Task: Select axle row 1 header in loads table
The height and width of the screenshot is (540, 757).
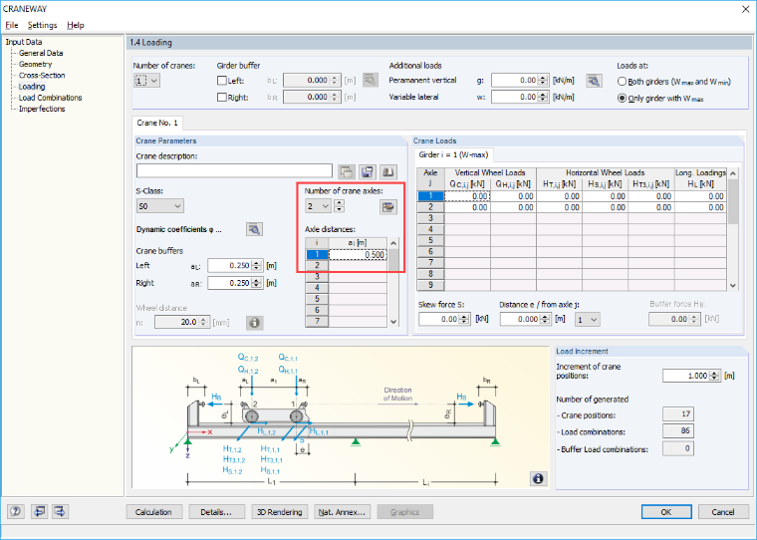Action: [430, 196]
